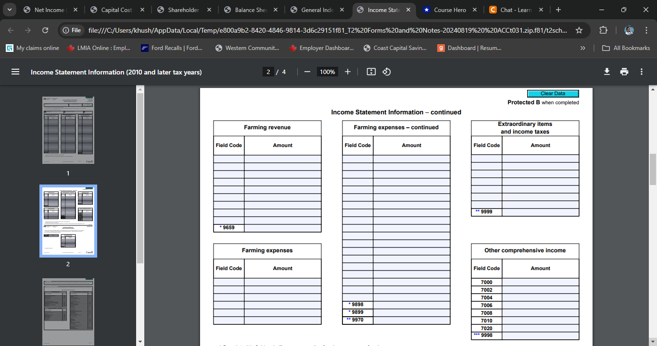Open Coast Capital Savings bookmark

click(x=395, y=48)
